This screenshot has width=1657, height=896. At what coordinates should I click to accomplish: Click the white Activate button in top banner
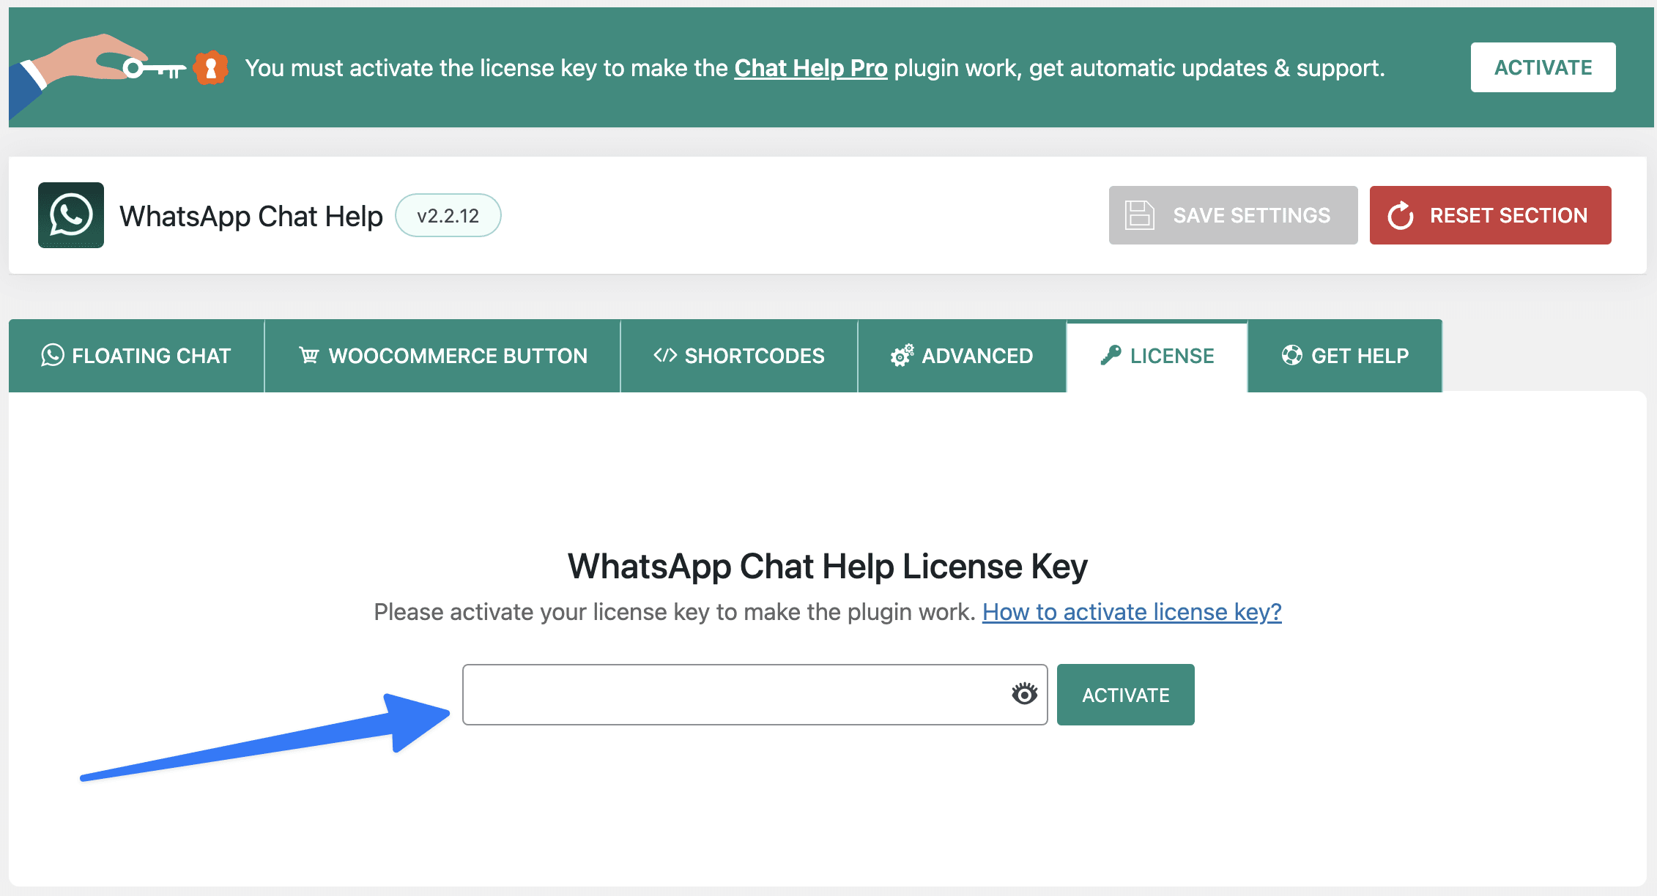(x=1543, y=67)
